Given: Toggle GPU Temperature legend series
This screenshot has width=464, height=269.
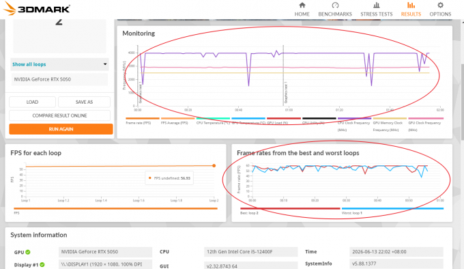Looking at the screenshot, I should coord(248,121).
